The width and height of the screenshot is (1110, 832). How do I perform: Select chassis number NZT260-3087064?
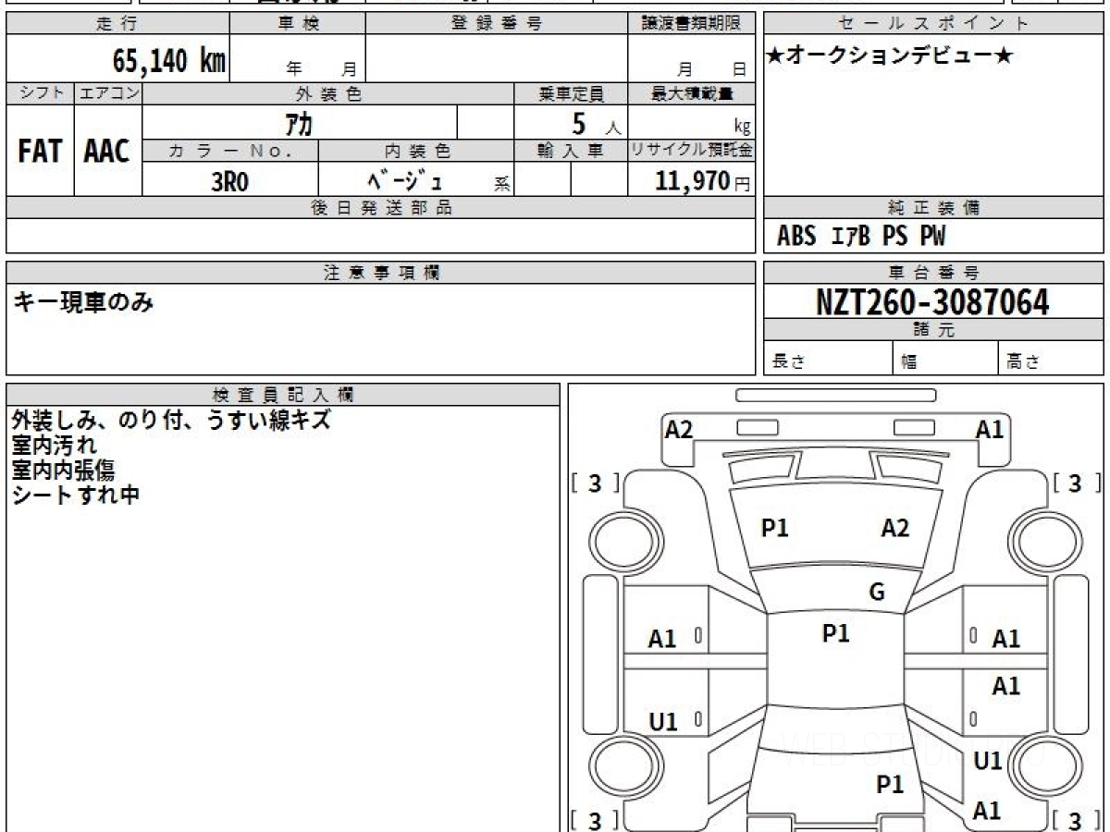(932, 301)
